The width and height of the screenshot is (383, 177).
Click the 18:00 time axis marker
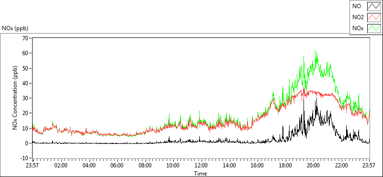(x=285, y=165)
